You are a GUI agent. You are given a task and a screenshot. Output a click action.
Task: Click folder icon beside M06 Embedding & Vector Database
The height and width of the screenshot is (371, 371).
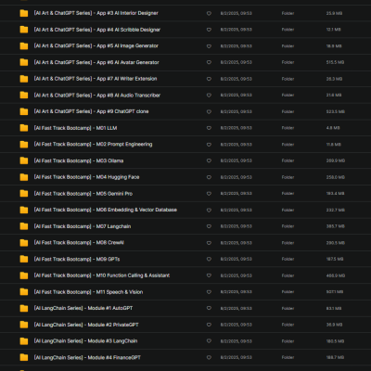[24, 210]
